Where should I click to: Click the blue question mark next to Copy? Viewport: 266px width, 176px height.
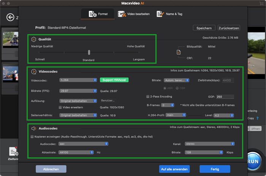click(258, 118)
